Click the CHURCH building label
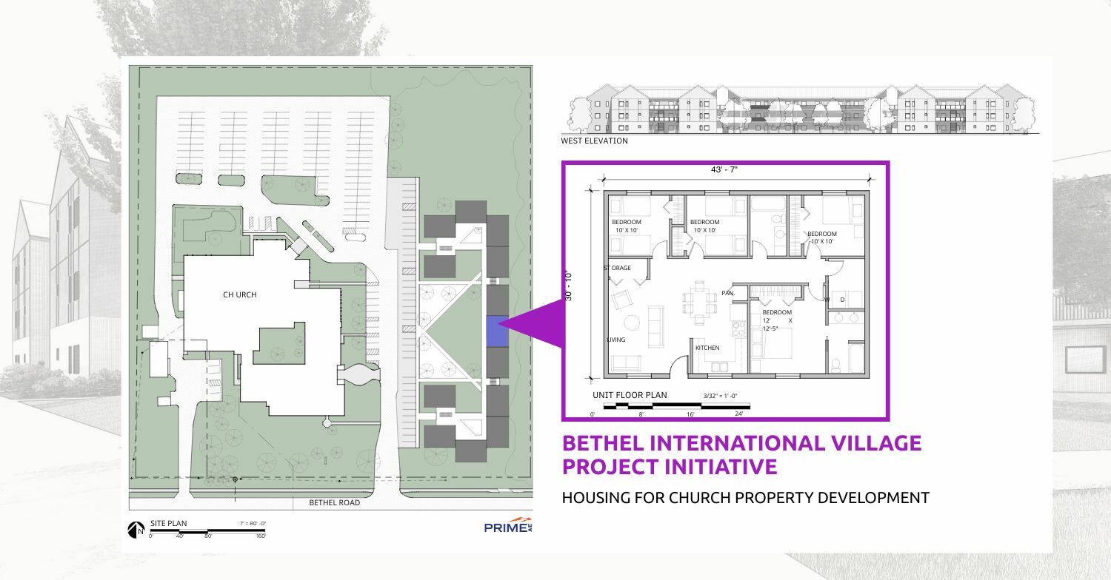 pos(240,295)
